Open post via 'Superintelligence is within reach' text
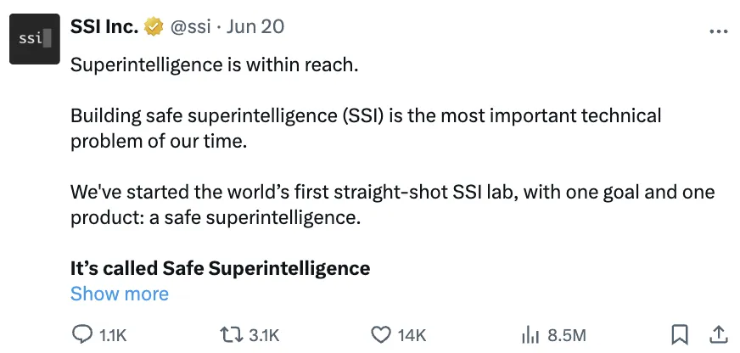This screenshot has height=353, width=740. click(215, 64)
